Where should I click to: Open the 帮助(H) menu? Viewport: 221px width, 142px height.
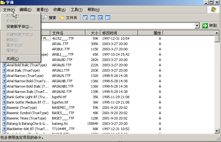(94, 10)
